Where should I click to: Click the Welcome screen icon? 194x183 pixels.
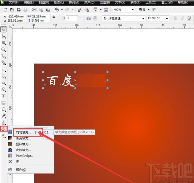pos(106,10)
